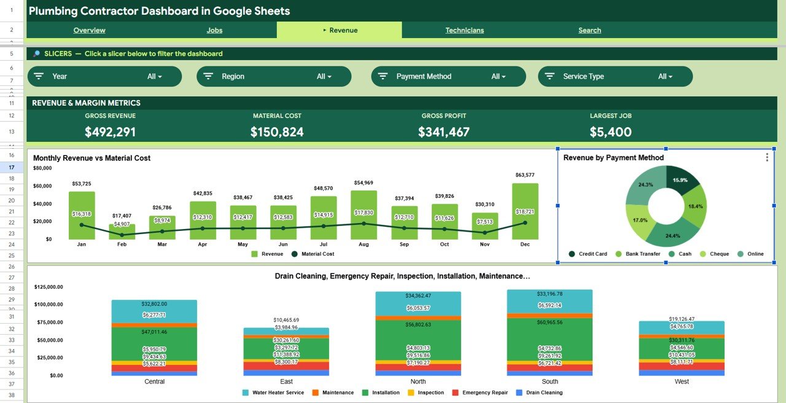Click the Gross Revenue value $492,291
Viewport: 786px width, 403px height.
[111, 132]
